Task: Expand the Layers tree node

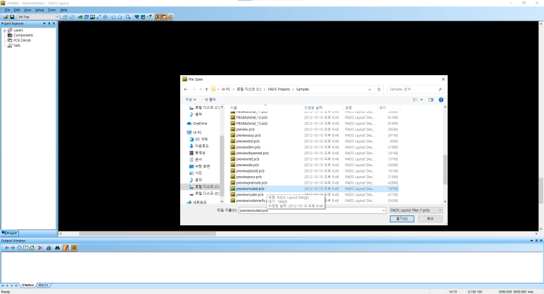Action: (x=4, y=30)
